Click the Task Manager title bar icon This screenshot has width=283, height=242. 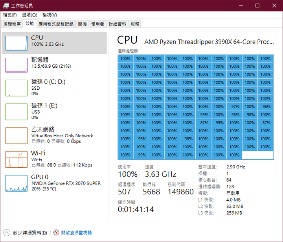click(x=6, y=6)
